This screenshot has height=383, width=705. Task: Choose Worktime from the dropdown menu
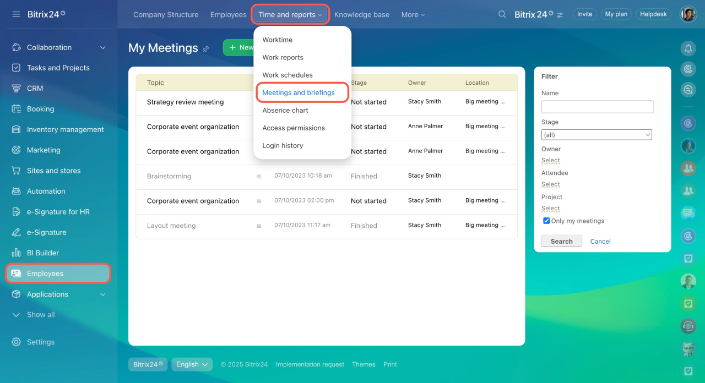click(x=278, y=40)
